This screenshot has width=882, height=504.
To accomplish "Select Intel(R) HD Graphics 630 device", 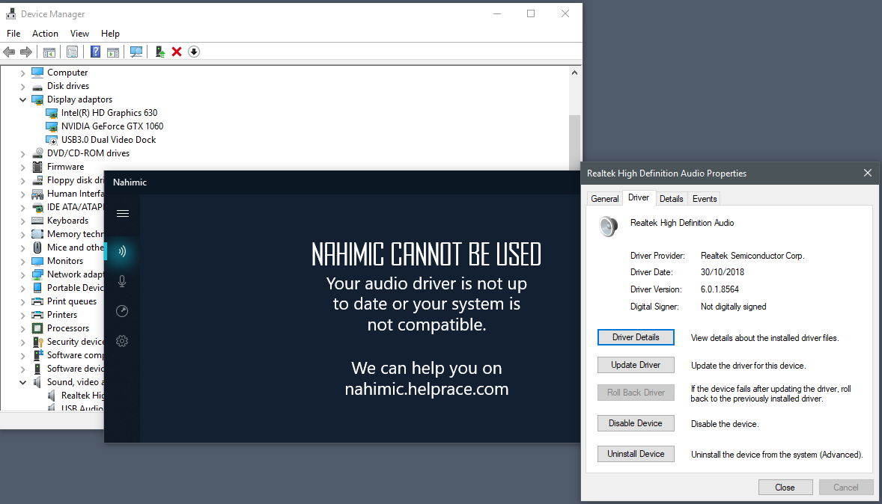I will coord(109,113).
